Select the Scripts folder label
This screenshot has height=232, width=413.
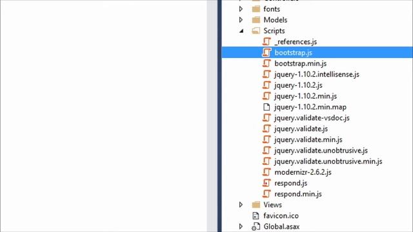(x=274, y=31)
